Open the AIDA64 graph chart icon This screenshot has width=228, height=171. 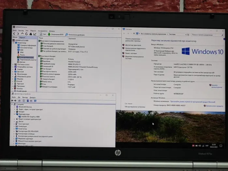point(34,34)
